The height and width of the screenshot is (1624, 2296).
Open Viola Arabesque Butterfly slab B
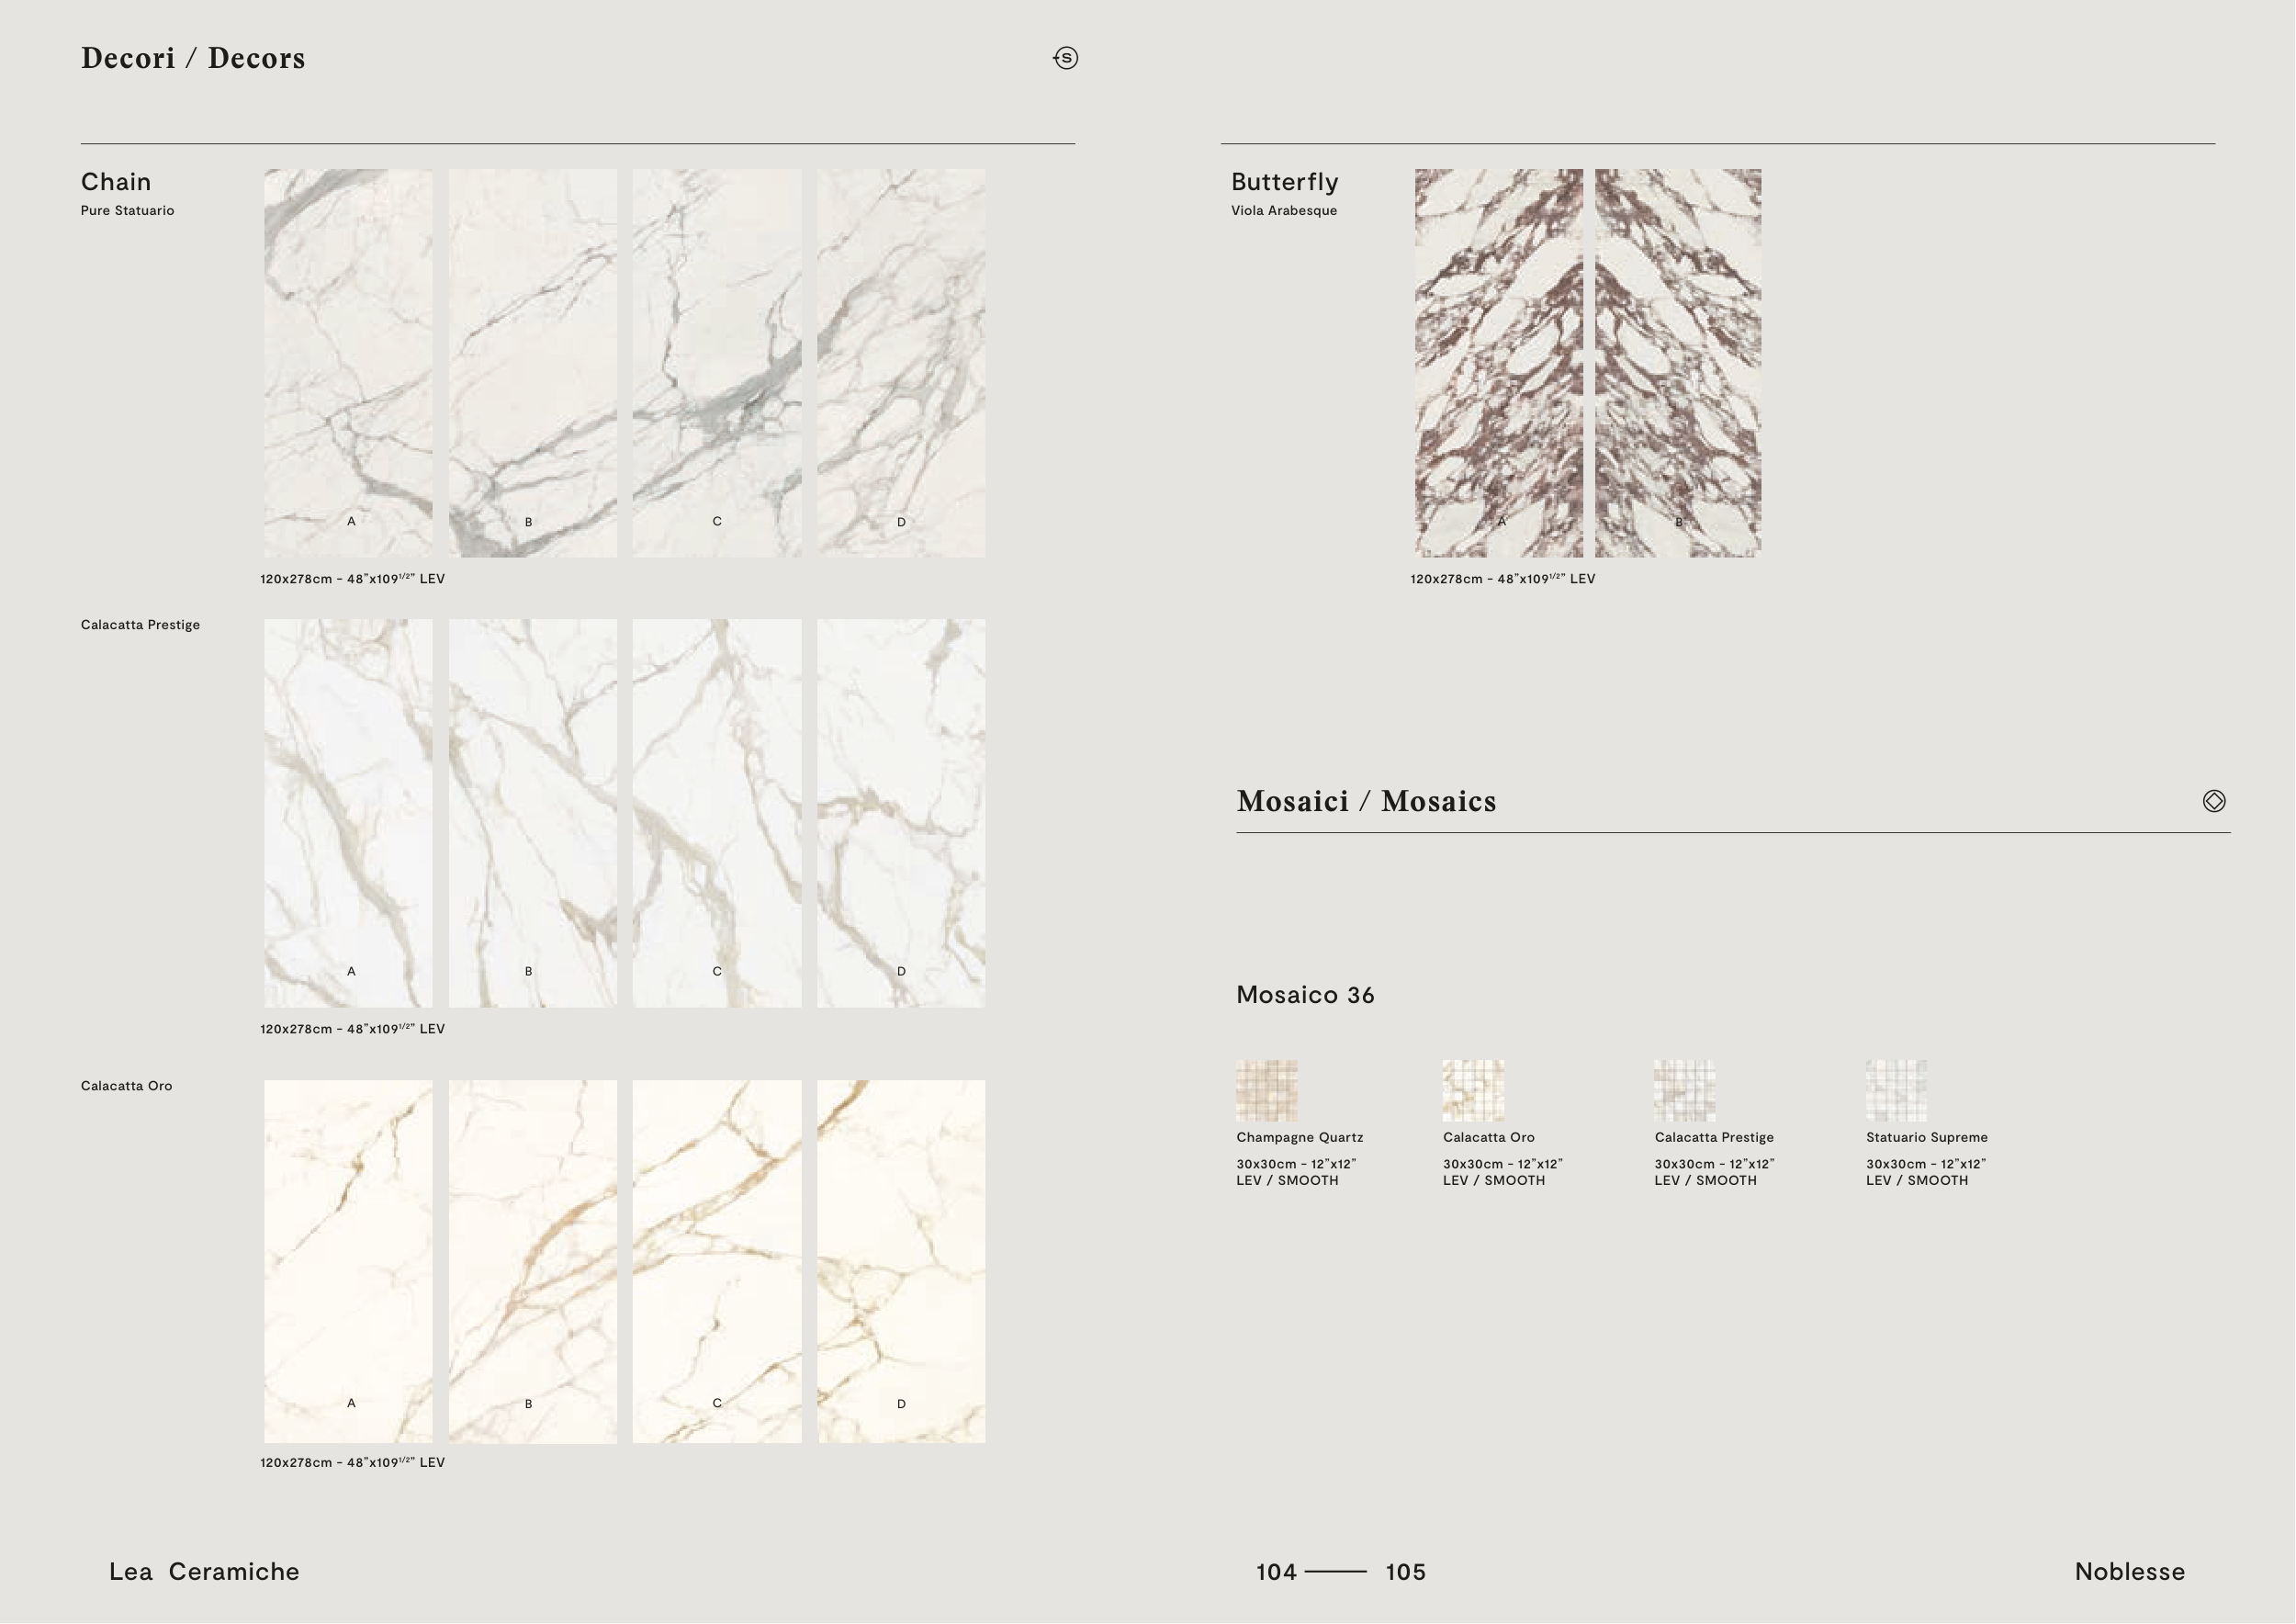1678,362
